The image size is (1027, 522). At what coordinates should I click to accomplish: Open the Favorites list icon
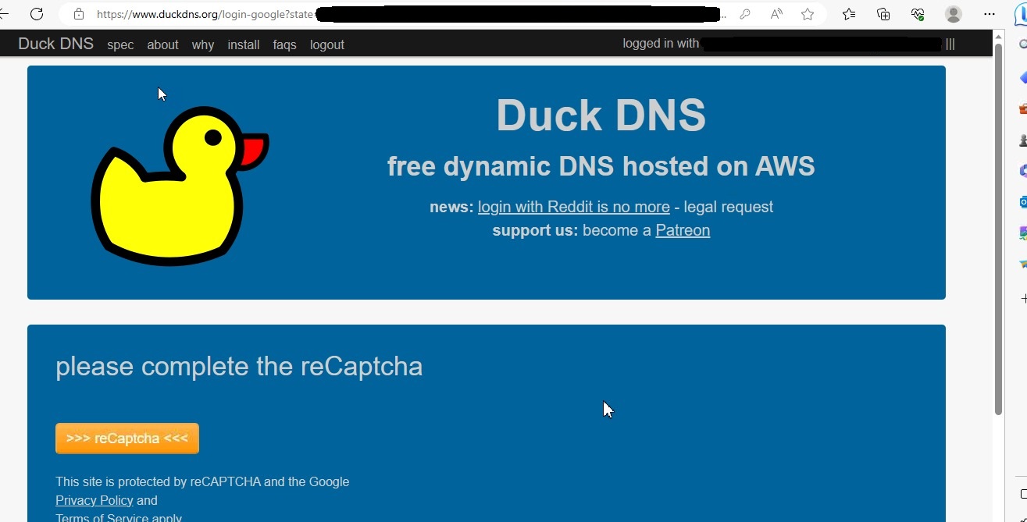tap(849, 14)
